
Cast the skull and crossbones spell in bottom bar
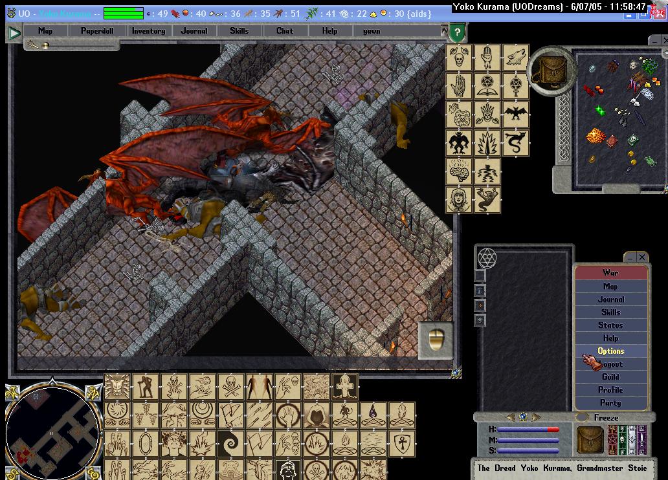click(231, 387)
